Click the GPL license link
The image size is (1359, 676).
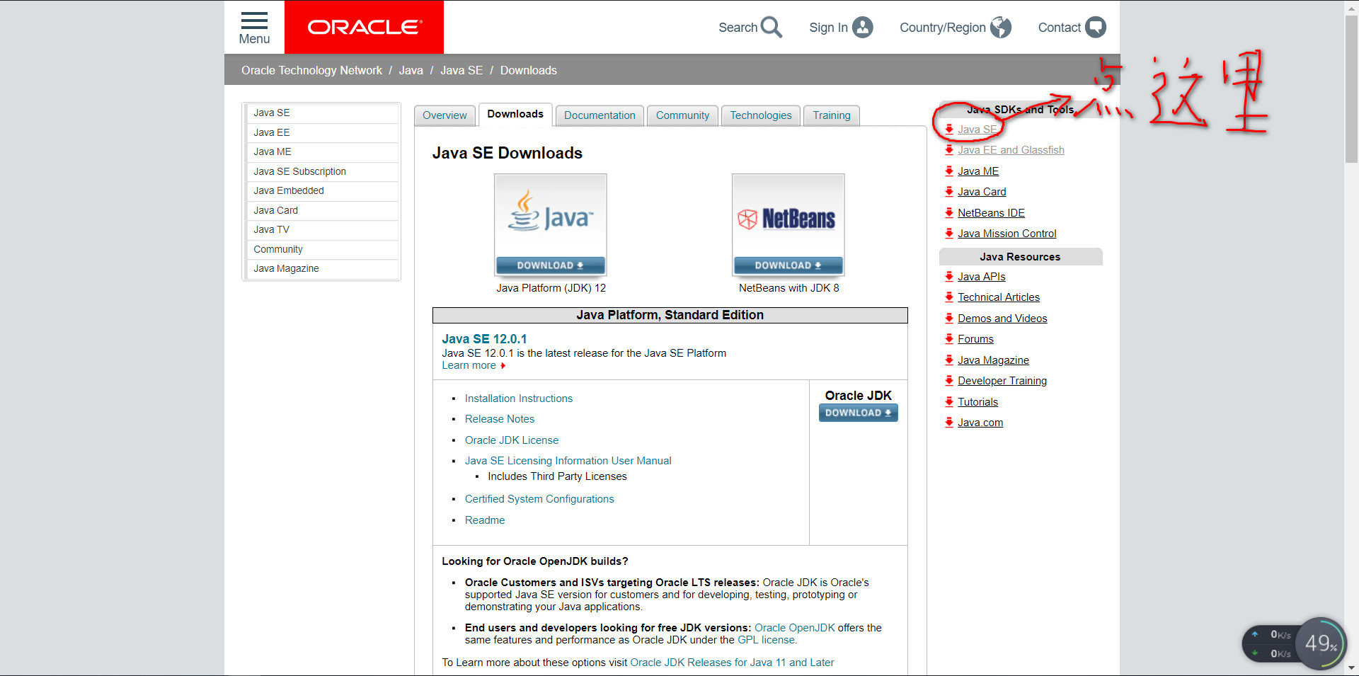767,640
